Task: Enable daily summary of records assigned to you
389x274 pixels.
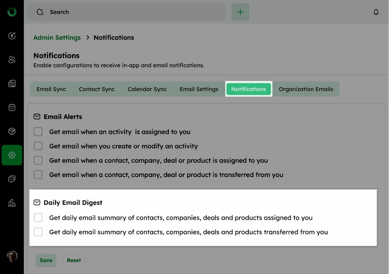Action: [38, 218]
